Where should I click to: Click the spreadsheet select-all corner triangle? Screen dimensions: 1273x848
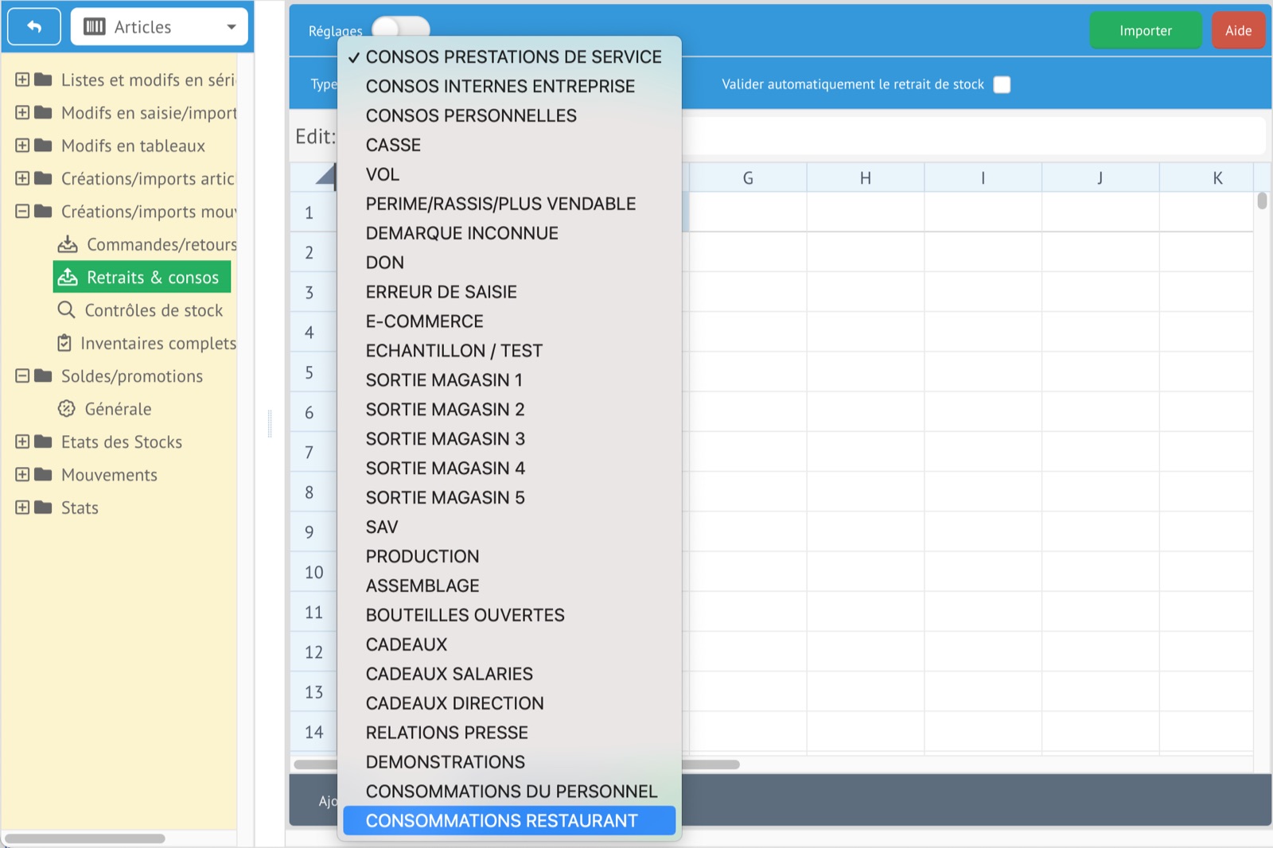click(325, 176)
